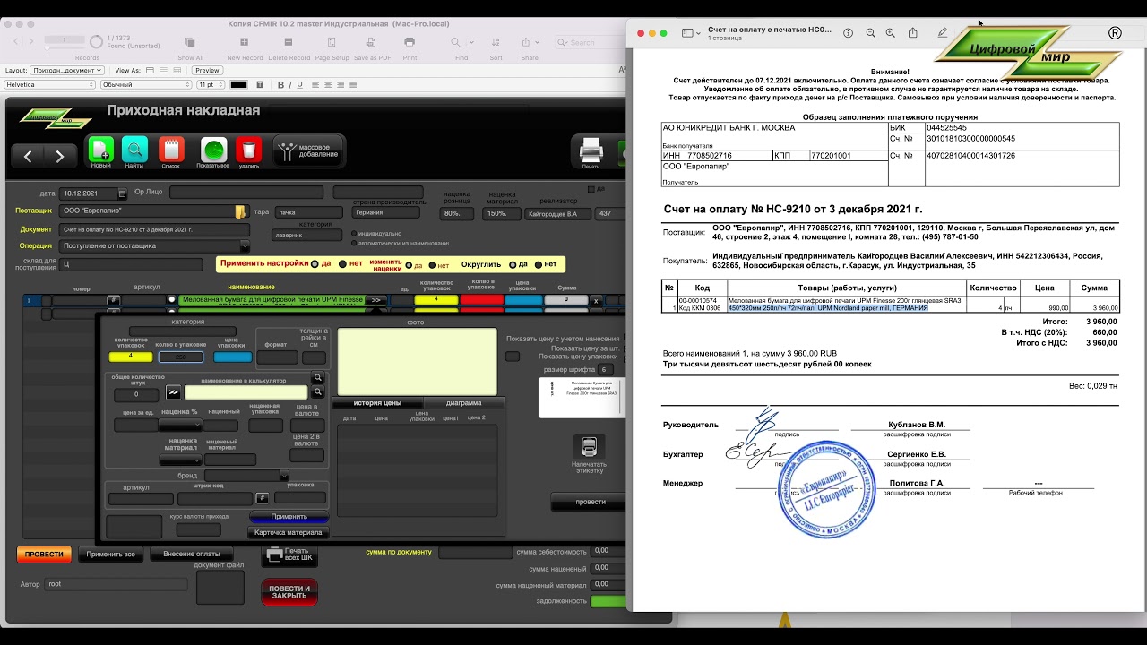
Task: Click the yellow folder icon beside Поставщик
Action: 240,211
